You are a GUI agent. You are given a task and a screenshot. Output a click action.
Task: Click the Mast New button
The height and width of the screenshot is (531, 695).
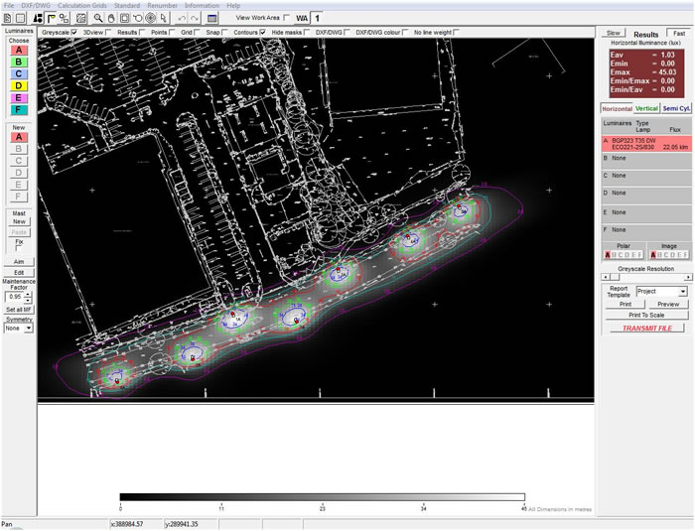tap(19, 221)
